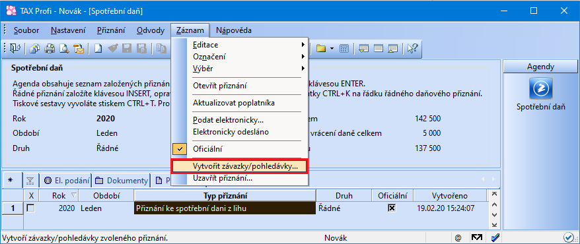
Task: Open the calculator toolbar icon
Action: pyautogui.click(x=344, y=48)
